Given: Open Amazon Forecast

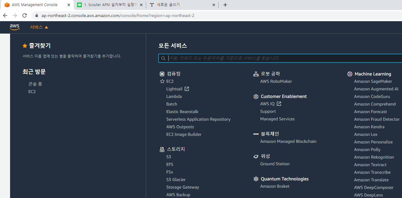Looking at the screenshot, I should coord(370,112).
